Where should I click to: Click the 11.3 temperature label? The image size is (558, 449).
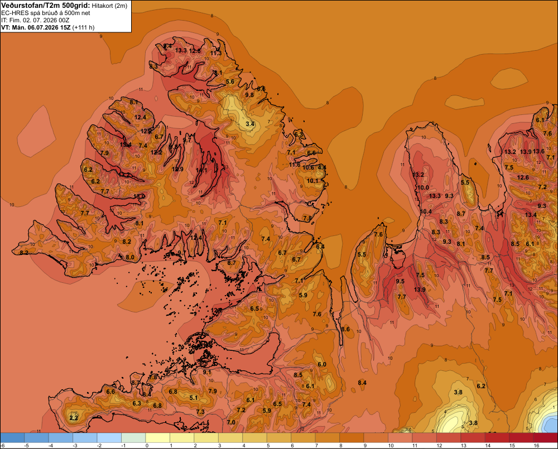(x=216, y=53)
